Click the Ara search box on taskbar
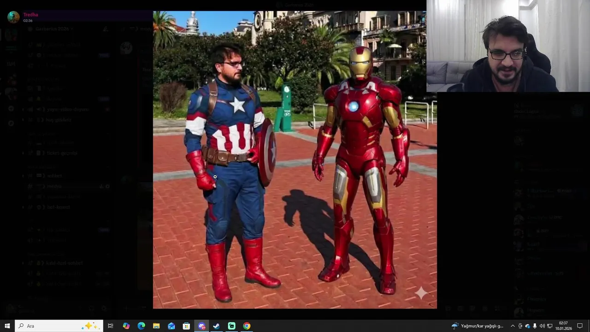 pos(59,326)
